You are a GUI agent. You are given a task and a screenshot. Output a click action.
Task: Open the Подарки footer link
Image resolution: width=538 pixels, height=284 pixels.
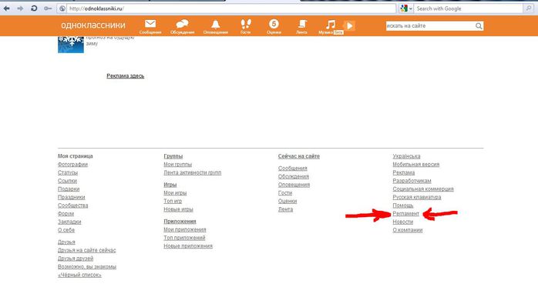point(69,189)
